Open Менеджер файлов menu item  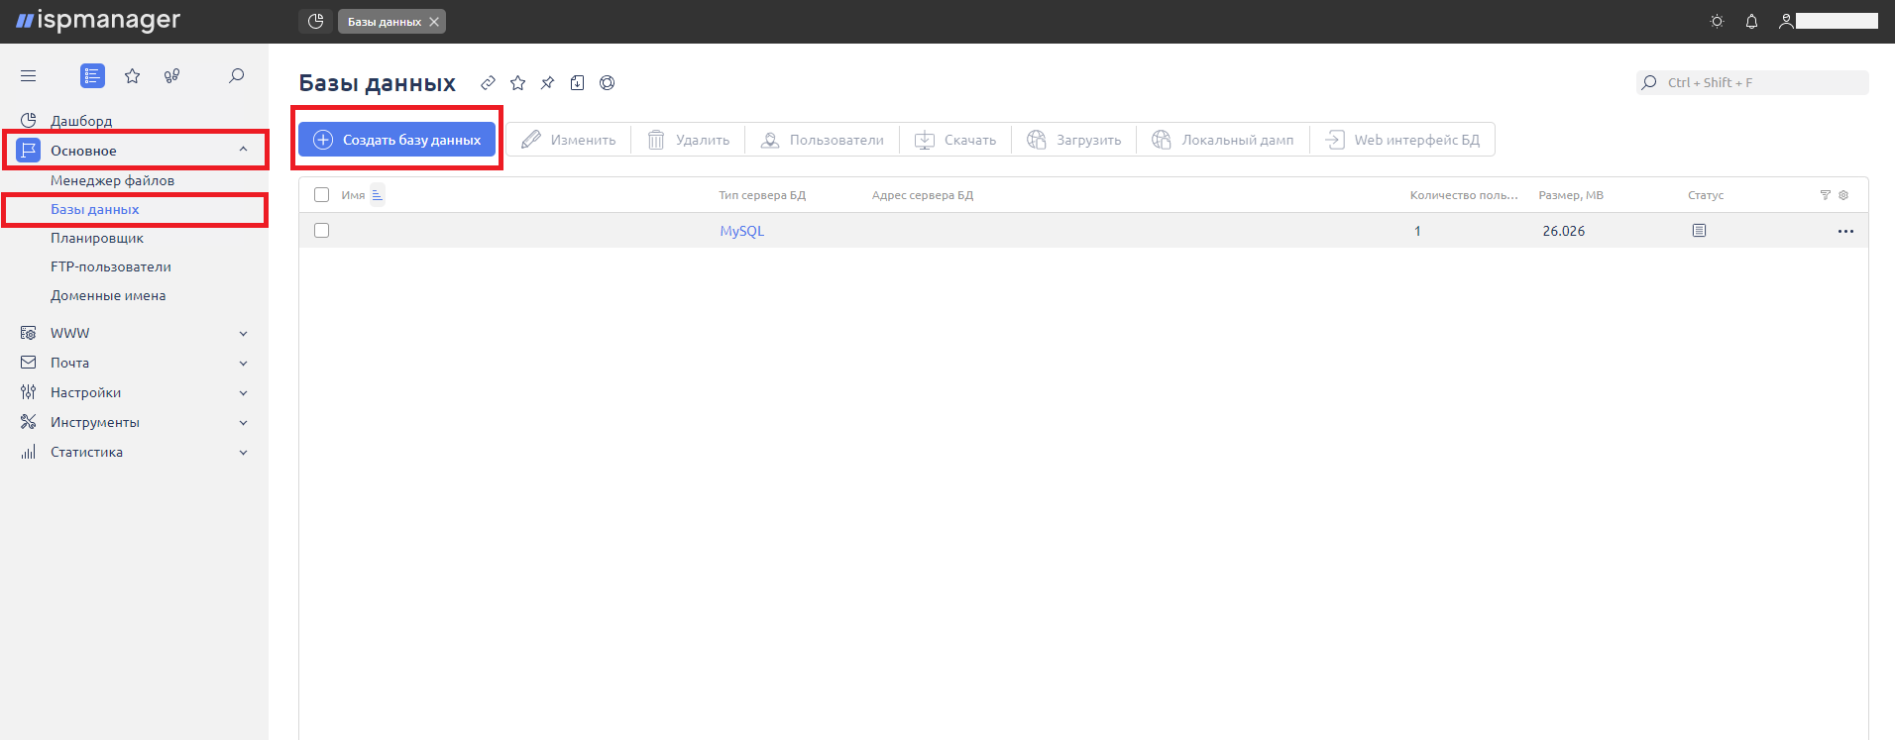coord(112,180)
